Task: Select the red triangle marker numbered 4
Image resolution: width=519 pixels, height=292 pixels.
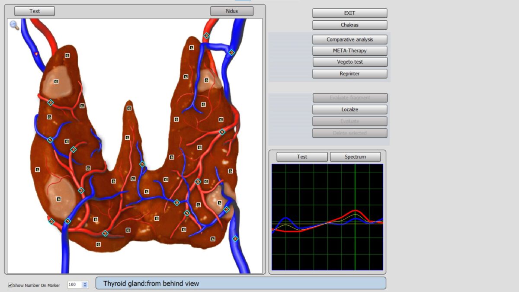Action: [x=37, y=54]
